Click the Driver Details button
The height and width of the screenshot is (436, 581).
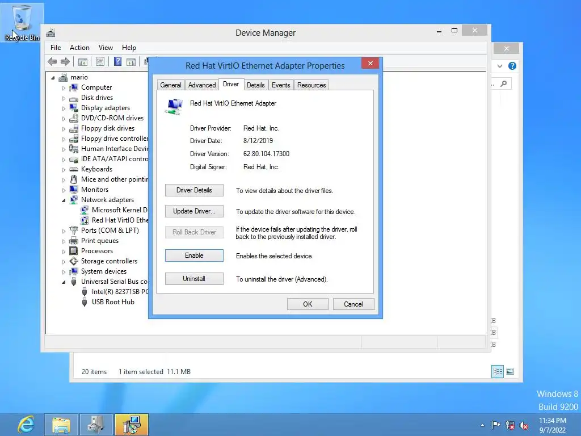tap(194, 190)
